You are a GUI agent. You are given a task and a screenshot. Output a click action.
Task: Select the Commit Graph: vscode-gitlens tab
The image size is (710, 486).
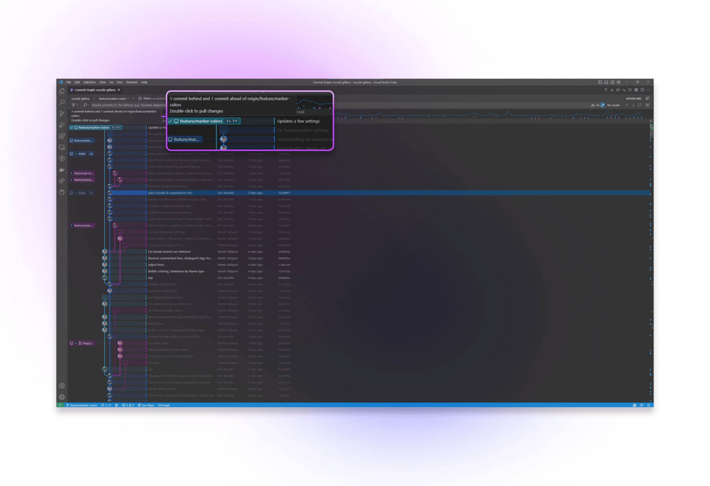coord(95,90)
